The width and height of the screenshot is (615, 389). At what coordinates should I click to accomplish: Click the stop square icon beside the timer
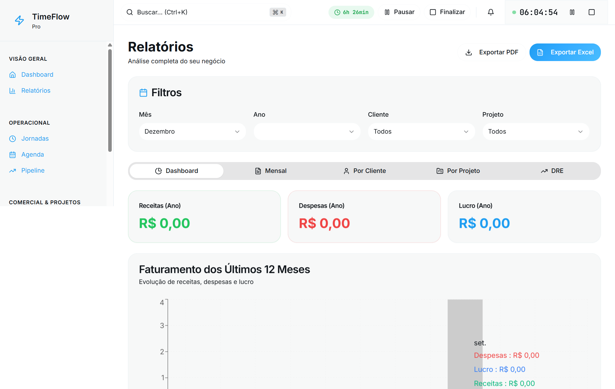(592, 12)
